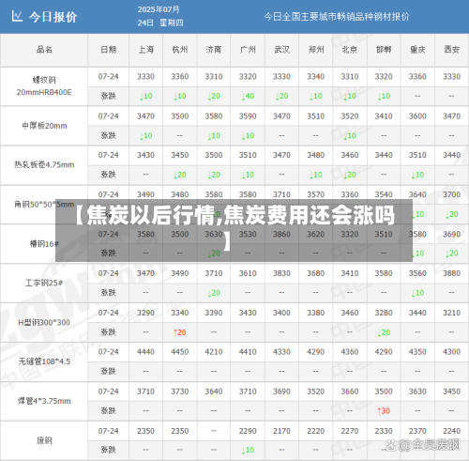
Task: Click the 今日全国主要城市畅销品种钢材报价 heading
Action: tap(337, 17)
